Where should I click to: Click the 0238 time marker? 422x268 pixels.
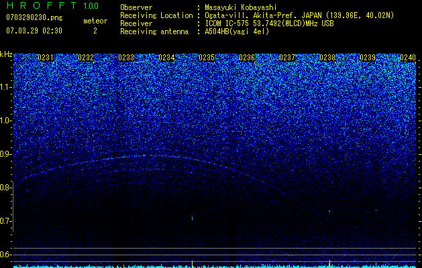click(x=327, y=58)
